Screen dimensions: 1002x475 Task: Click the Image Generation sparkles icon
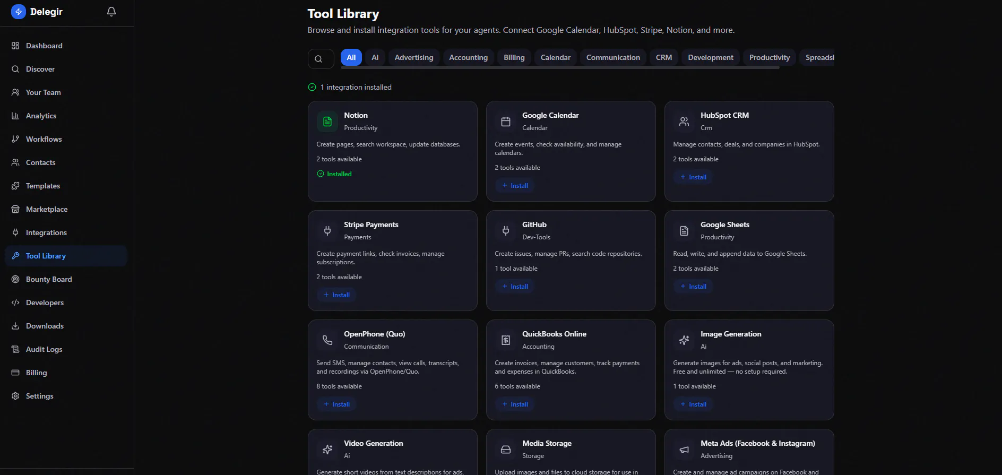[x=684, y=340]
